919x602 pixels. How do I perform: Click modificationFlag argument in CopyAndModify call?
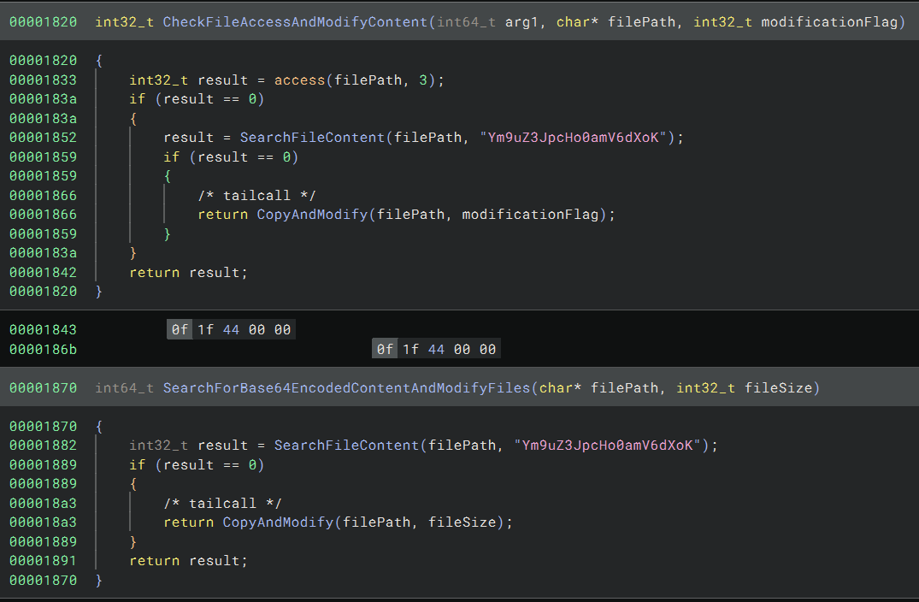[530, 215]
